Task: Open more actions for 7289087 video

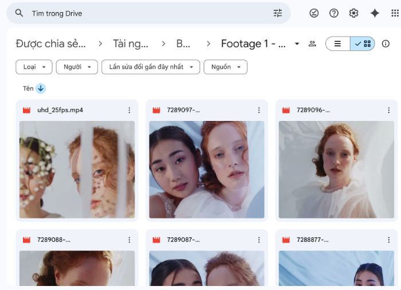Action: [x=259, y=240]
